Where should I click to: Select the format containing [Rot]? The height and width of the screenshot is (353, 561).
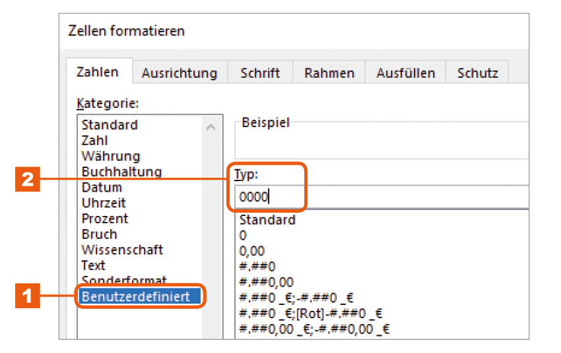(311, 313)
